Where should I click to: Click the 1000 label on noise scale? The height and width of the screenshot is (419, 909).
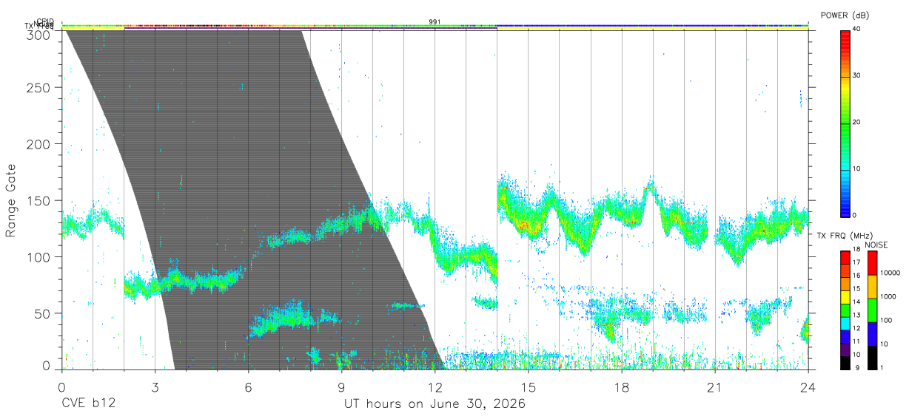(x=888, y=297)
